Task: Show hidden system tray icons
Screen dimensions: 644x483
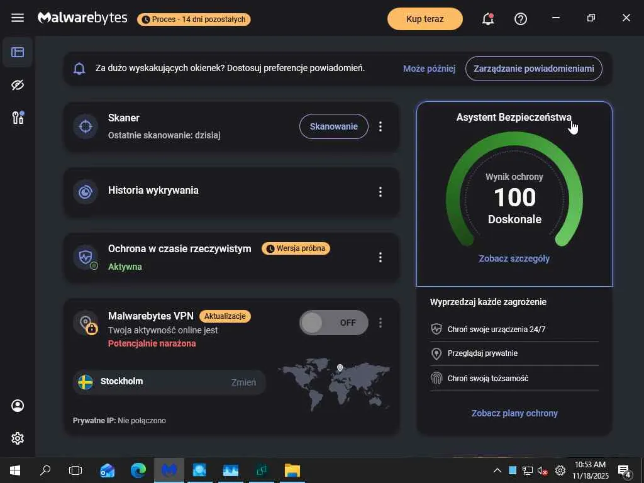Action: pyautogui.click(x=497, y=470)
